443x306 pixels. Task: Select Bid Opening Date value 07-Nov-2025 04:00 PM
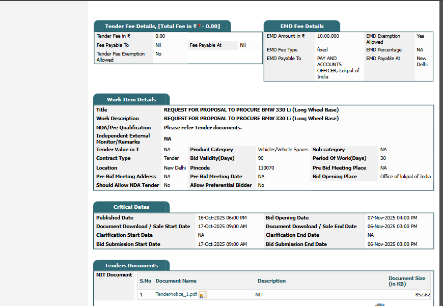pos(393,218)
